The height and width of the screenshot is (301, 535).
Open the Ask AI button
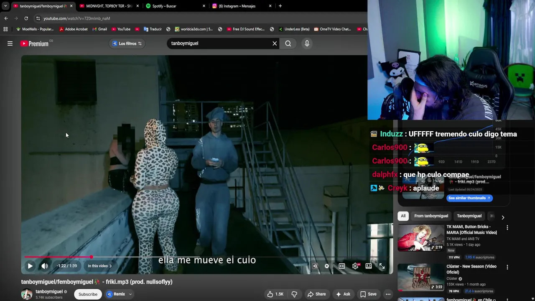(343, 294)
